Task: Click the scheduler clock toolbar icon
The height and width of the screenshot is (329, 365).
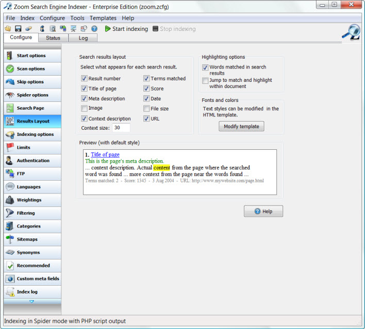Action: click(84, 29)
